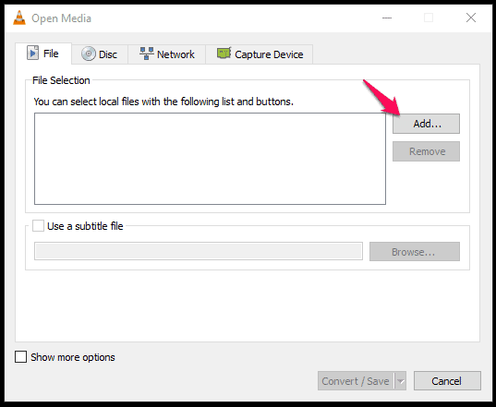Select the Capture Device tab
The width and height of the screenshot is (496, 407).
click(260, 54)
